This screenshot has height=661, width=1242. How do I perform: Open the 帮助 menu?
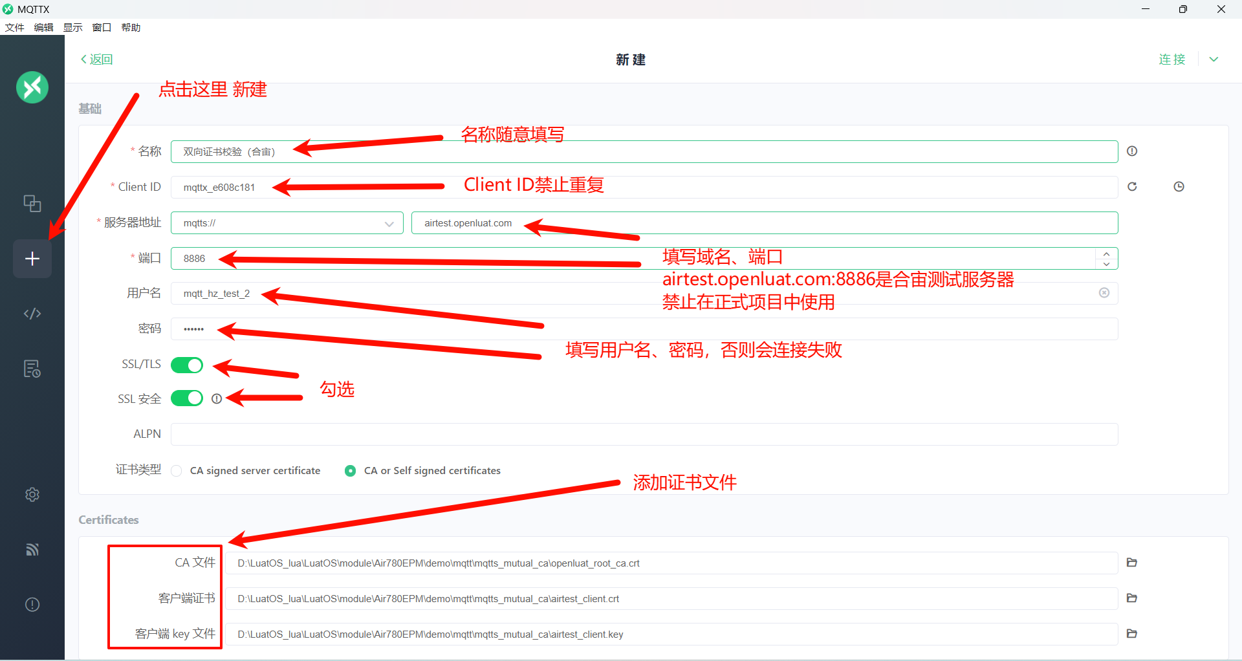tap(131, 27)
